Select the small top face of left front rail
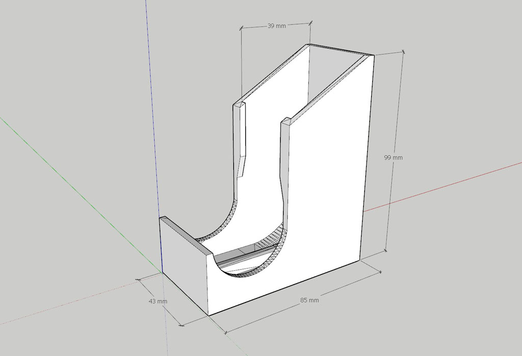522x356 pixels. [x=239, y=105]
